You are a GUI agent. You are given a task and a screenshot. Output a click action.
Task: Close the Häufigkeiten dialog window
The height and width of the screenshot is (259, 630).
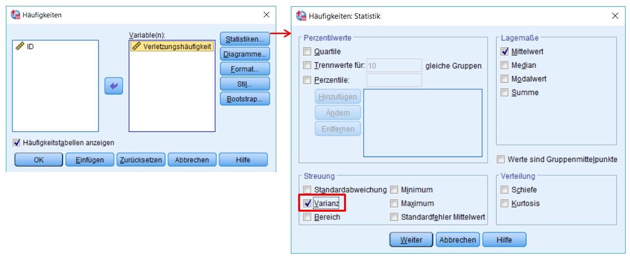point(266,15)
